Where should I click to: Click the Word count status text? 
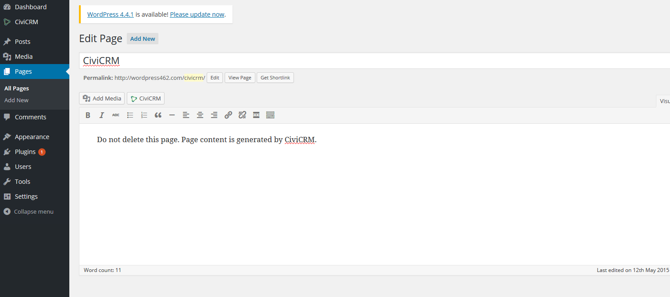[x=102, y=270]
